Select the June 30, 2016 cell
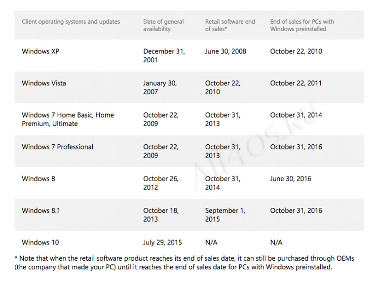This screenshot has width=379, height=283. click(x=291, y=179)
